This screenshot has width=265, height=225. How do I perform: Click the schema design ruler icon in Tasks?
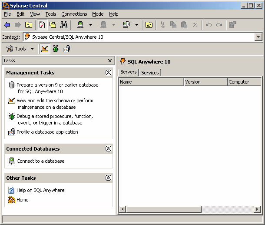[x=12, y=101]
